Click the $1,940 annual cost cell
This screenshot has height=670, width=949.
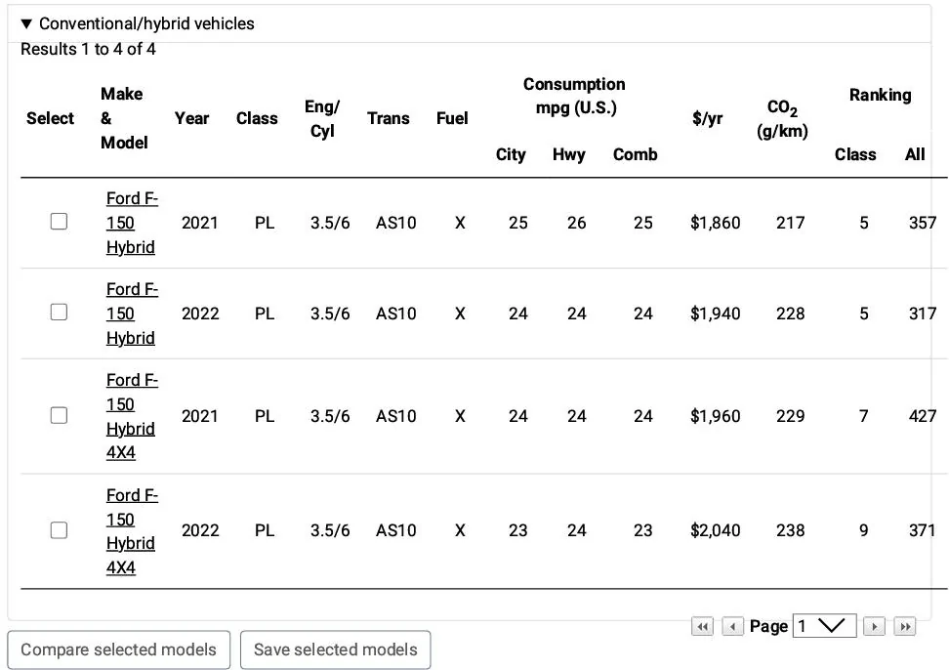(x=716, y=314)
